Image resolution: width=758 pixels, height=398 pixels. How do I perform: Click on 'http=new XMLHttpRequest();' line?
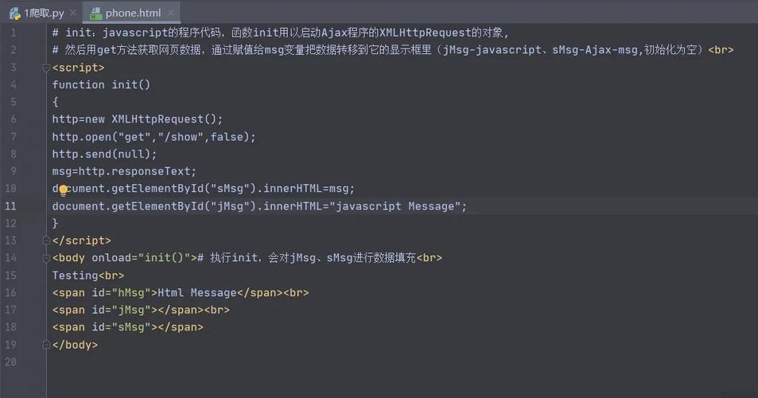(x=138, y=119)
